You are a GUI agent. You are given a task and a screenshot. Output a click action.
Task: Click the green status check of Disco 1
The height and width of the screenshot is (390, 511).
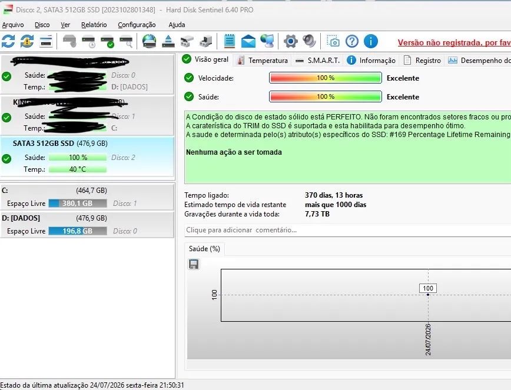(6, 118)
